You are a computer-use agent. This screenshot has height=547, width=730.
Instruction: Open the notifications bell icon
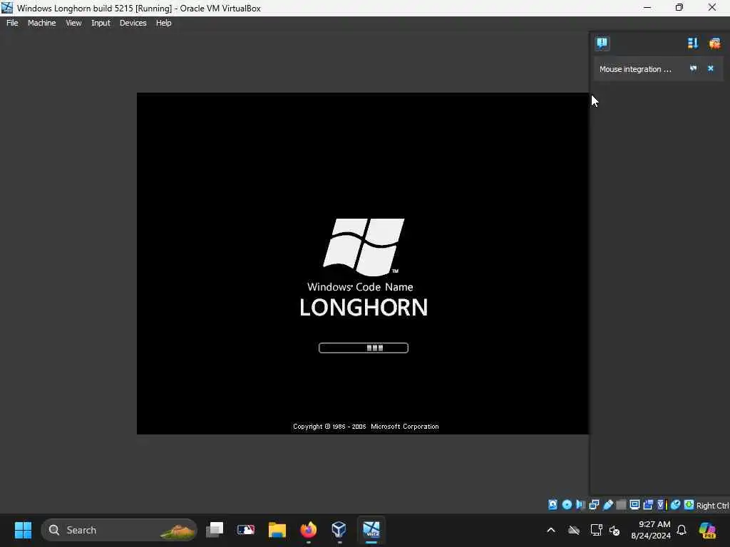point(682,530)
